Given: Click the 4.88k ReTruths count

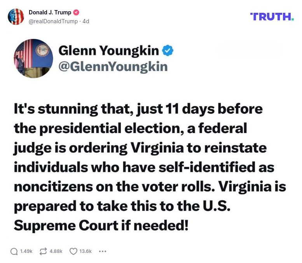Looking at the screenshot, I should pyautogui.click(x=56, y=251).
